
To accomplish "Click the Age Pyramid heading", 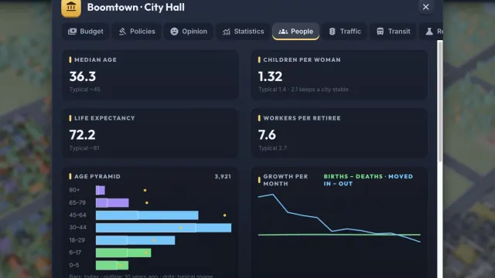I will pyautogui.click(x=97, y=177).
